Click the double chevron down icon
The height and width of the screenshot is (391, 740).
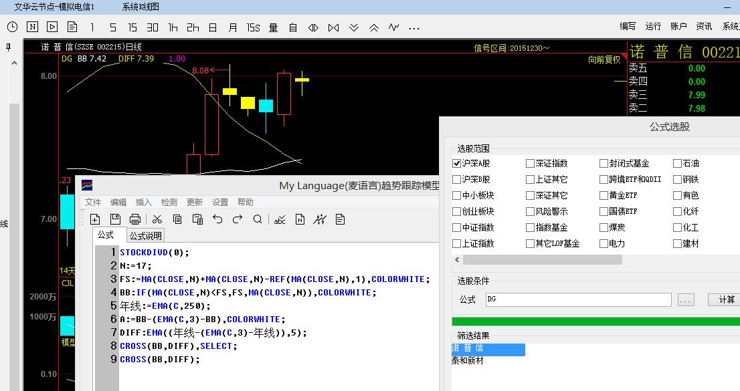[x=354, y=27]
